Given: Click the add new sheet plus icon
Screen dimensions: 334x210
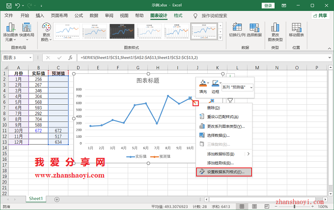Looking at the screenshot, I should point(57,200).
